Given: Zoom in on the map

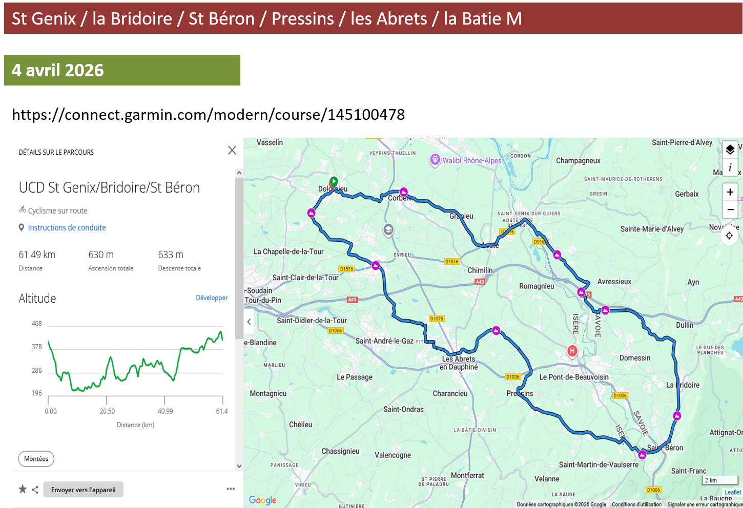Looking at the screenshot, I should point(730,192).
